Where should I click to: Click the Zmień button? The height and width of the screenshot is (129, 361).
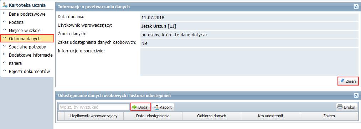coord(348,81)
